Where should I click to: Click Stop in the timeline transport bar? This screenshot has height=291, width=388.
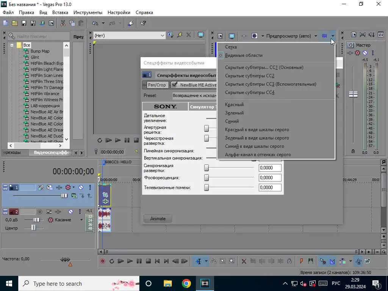coord(148,261)
